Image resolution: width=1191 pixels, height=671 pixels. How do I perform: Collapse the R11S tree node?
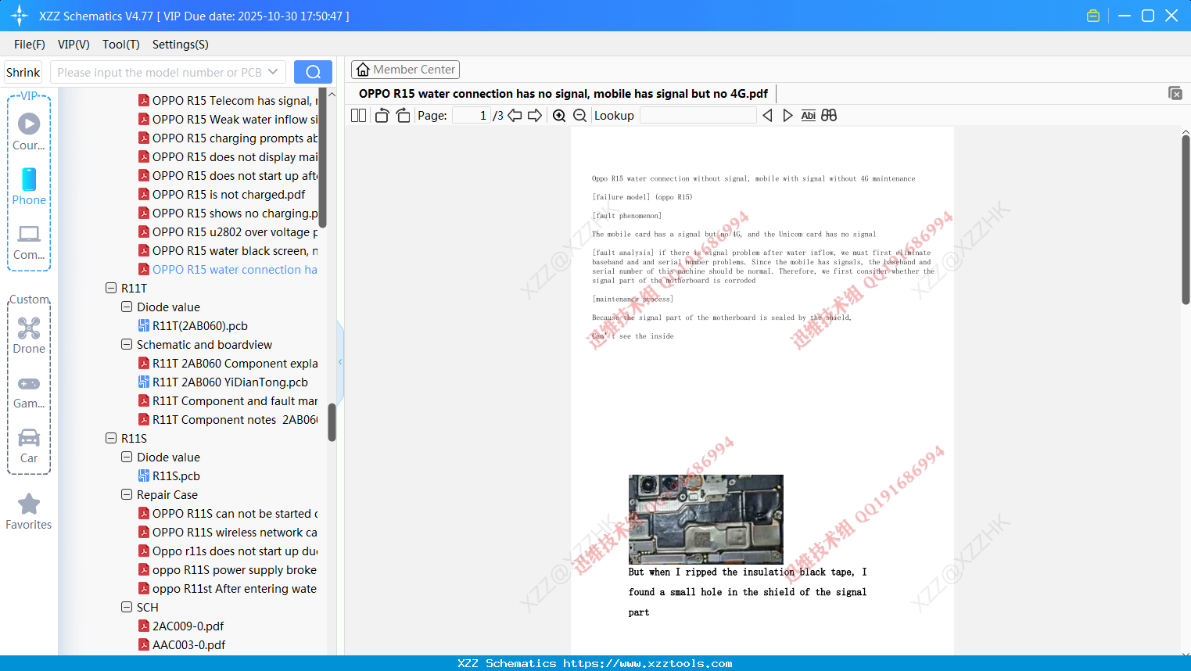pos(111,438)
